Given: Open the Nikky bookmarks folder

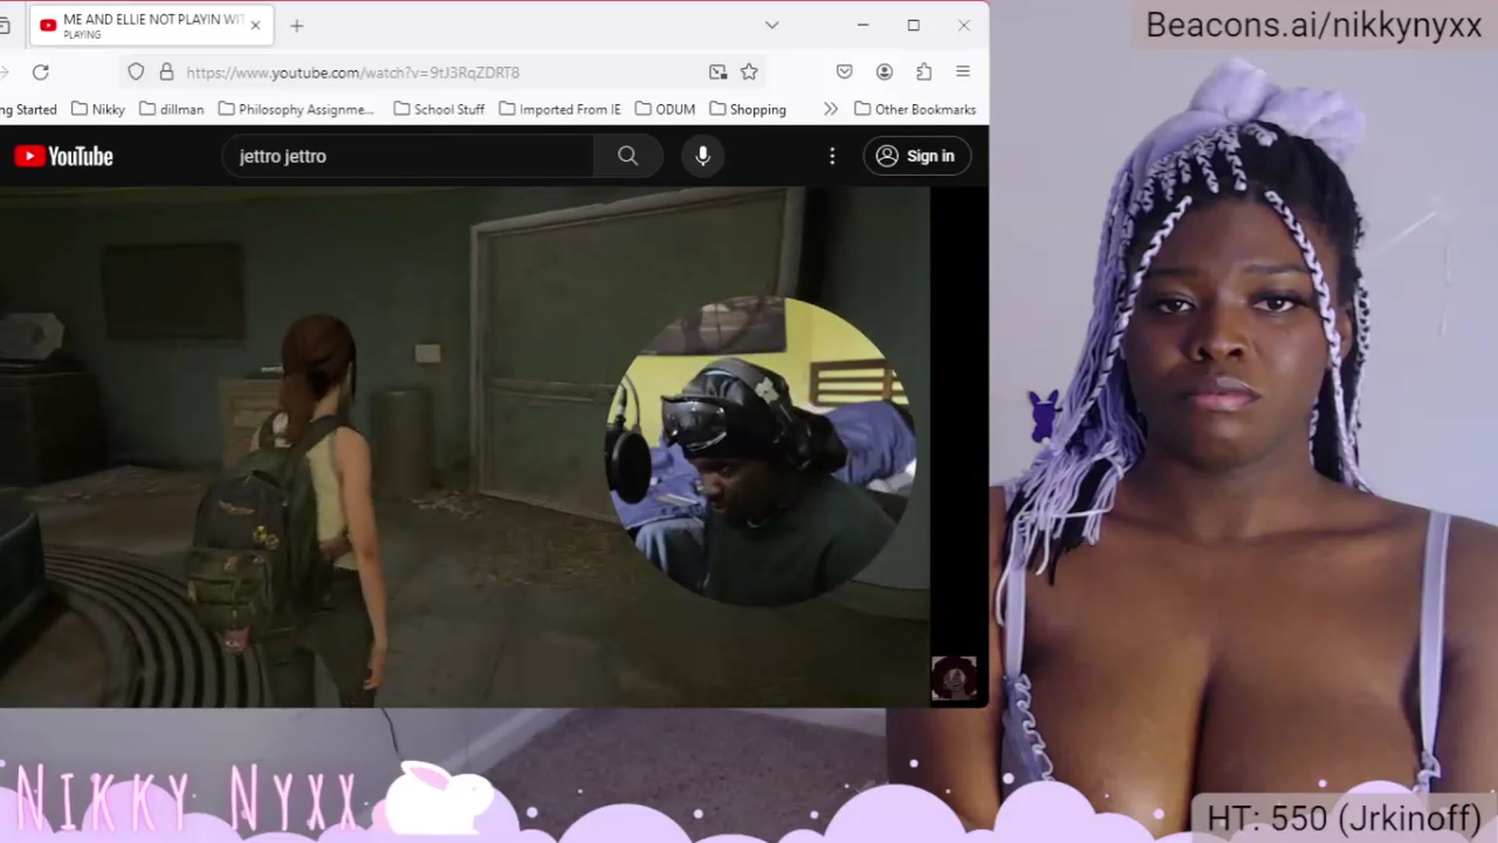Looking at the screenshot, I should (98, 109).
